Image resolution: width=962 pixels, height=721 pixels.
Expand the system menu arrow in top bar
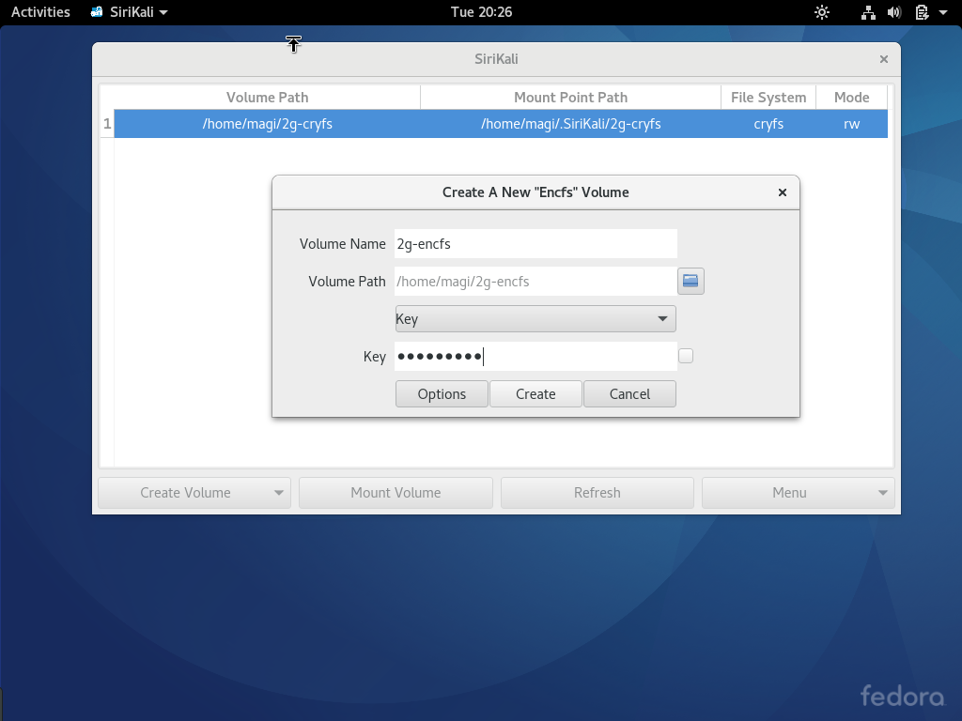[943, 12]
